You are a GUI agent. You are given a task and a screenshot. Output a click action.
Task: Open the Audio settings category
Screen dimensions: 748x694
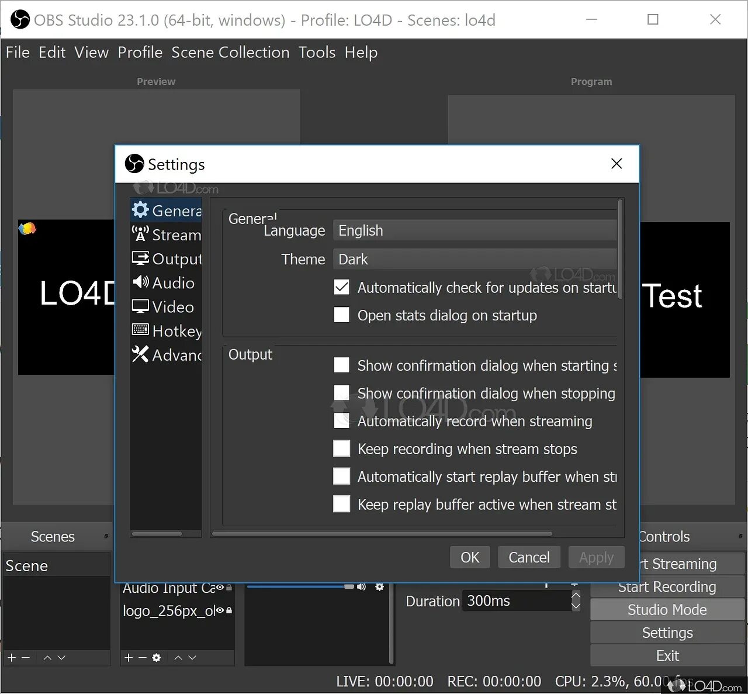(x=166, y=282)
